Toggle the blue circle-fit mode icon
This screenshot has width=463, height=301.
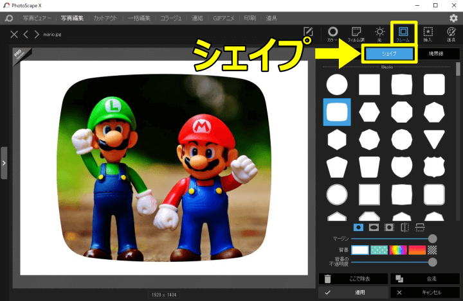(x=358, y=227)
